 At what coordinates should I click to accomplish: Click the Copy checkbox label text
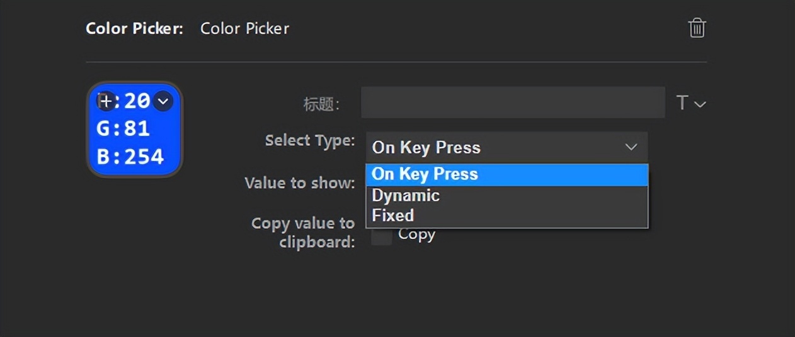(416, 235)
